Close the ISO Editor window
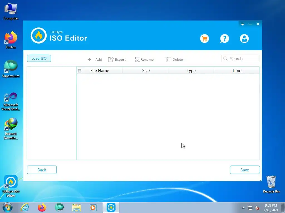Screen dimensions: 285x213 (258, 24)
